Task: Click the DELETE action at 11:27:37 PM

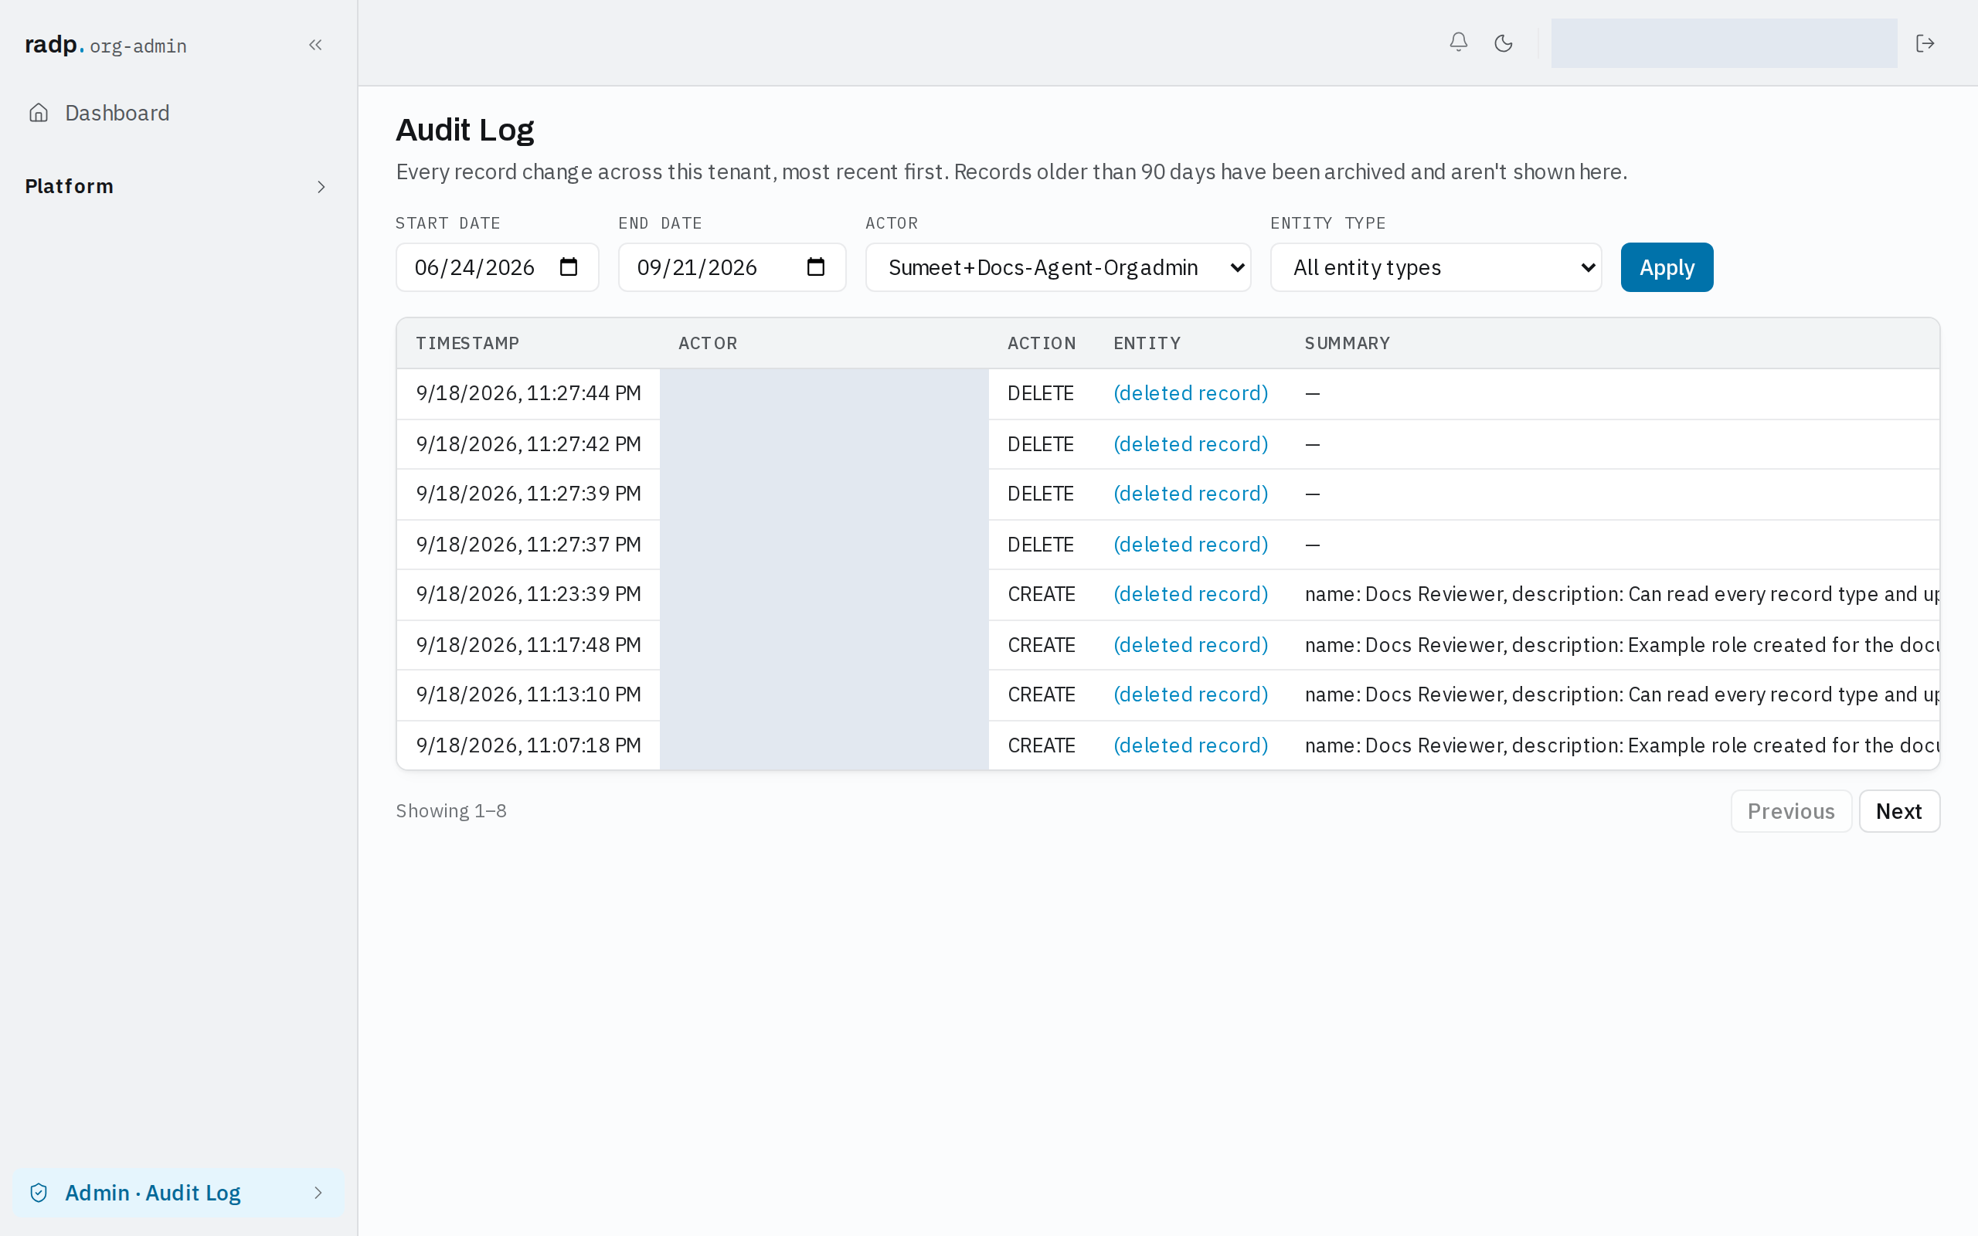Action: 1041,545
